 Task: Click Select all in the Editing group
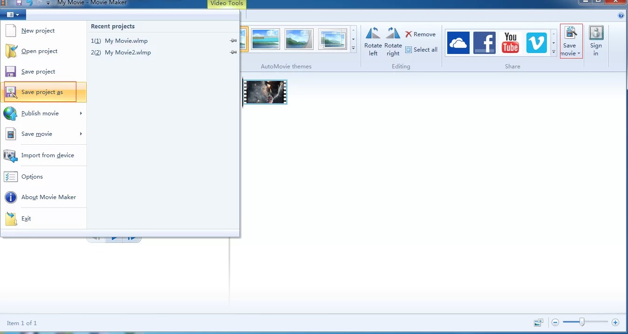pos(421,50)
